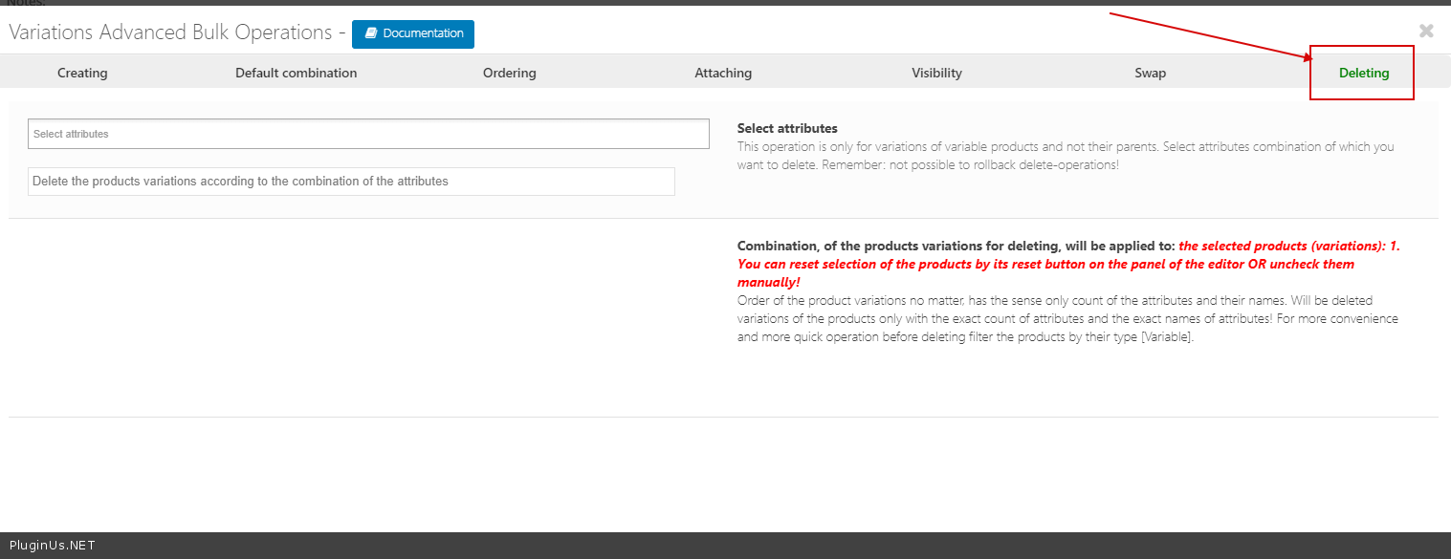Go to the Ordering tab
The height and width of the screenshot is (559, 1451).
[509, 73]
